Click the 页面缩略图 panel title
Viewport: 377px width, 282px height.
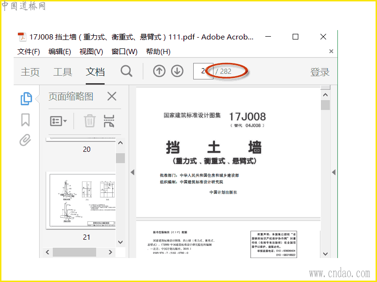point(71,96)
